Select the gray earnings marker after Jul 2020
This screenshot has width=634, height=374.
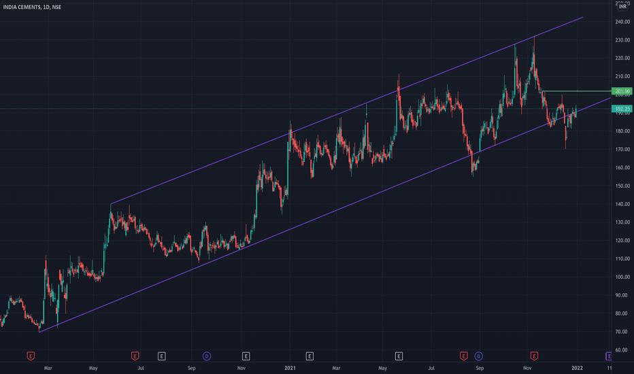point(161,356)
